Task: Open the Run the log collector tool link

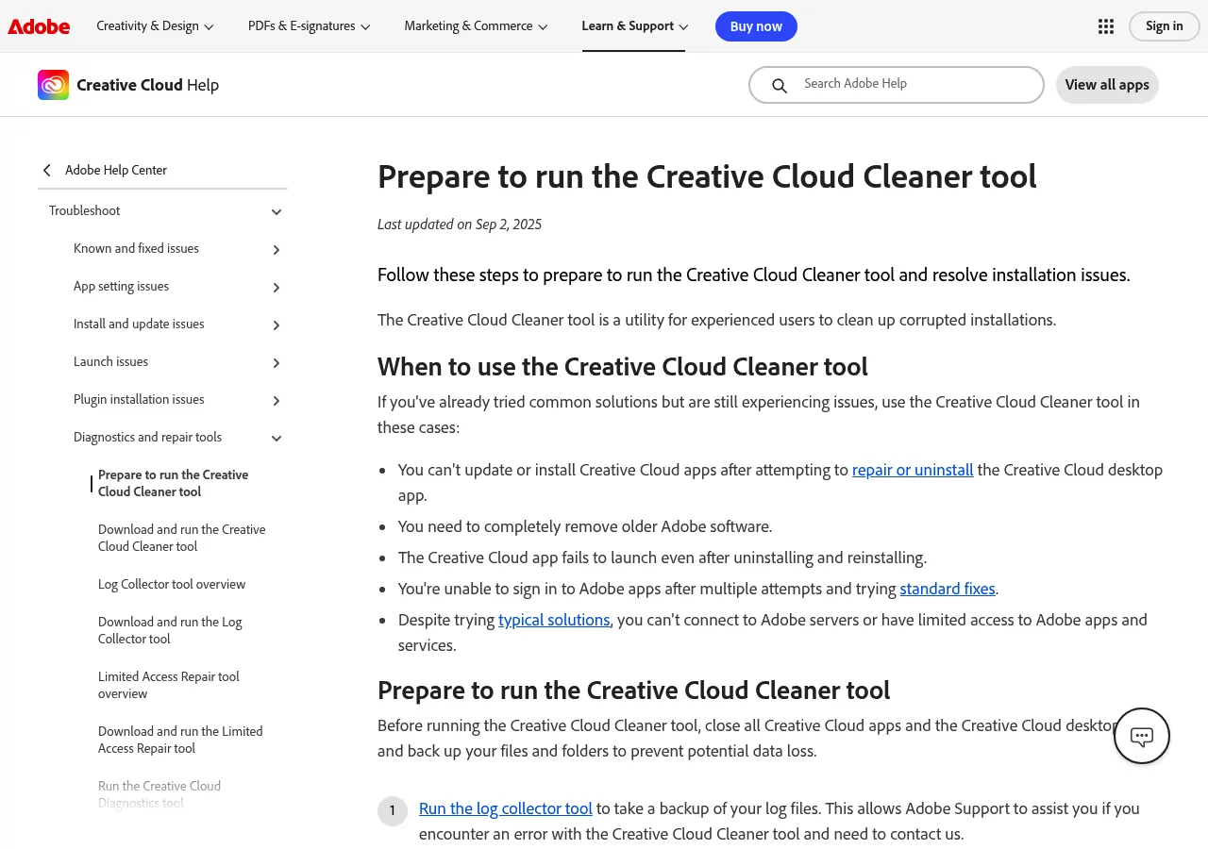Action: click(506, 808)
